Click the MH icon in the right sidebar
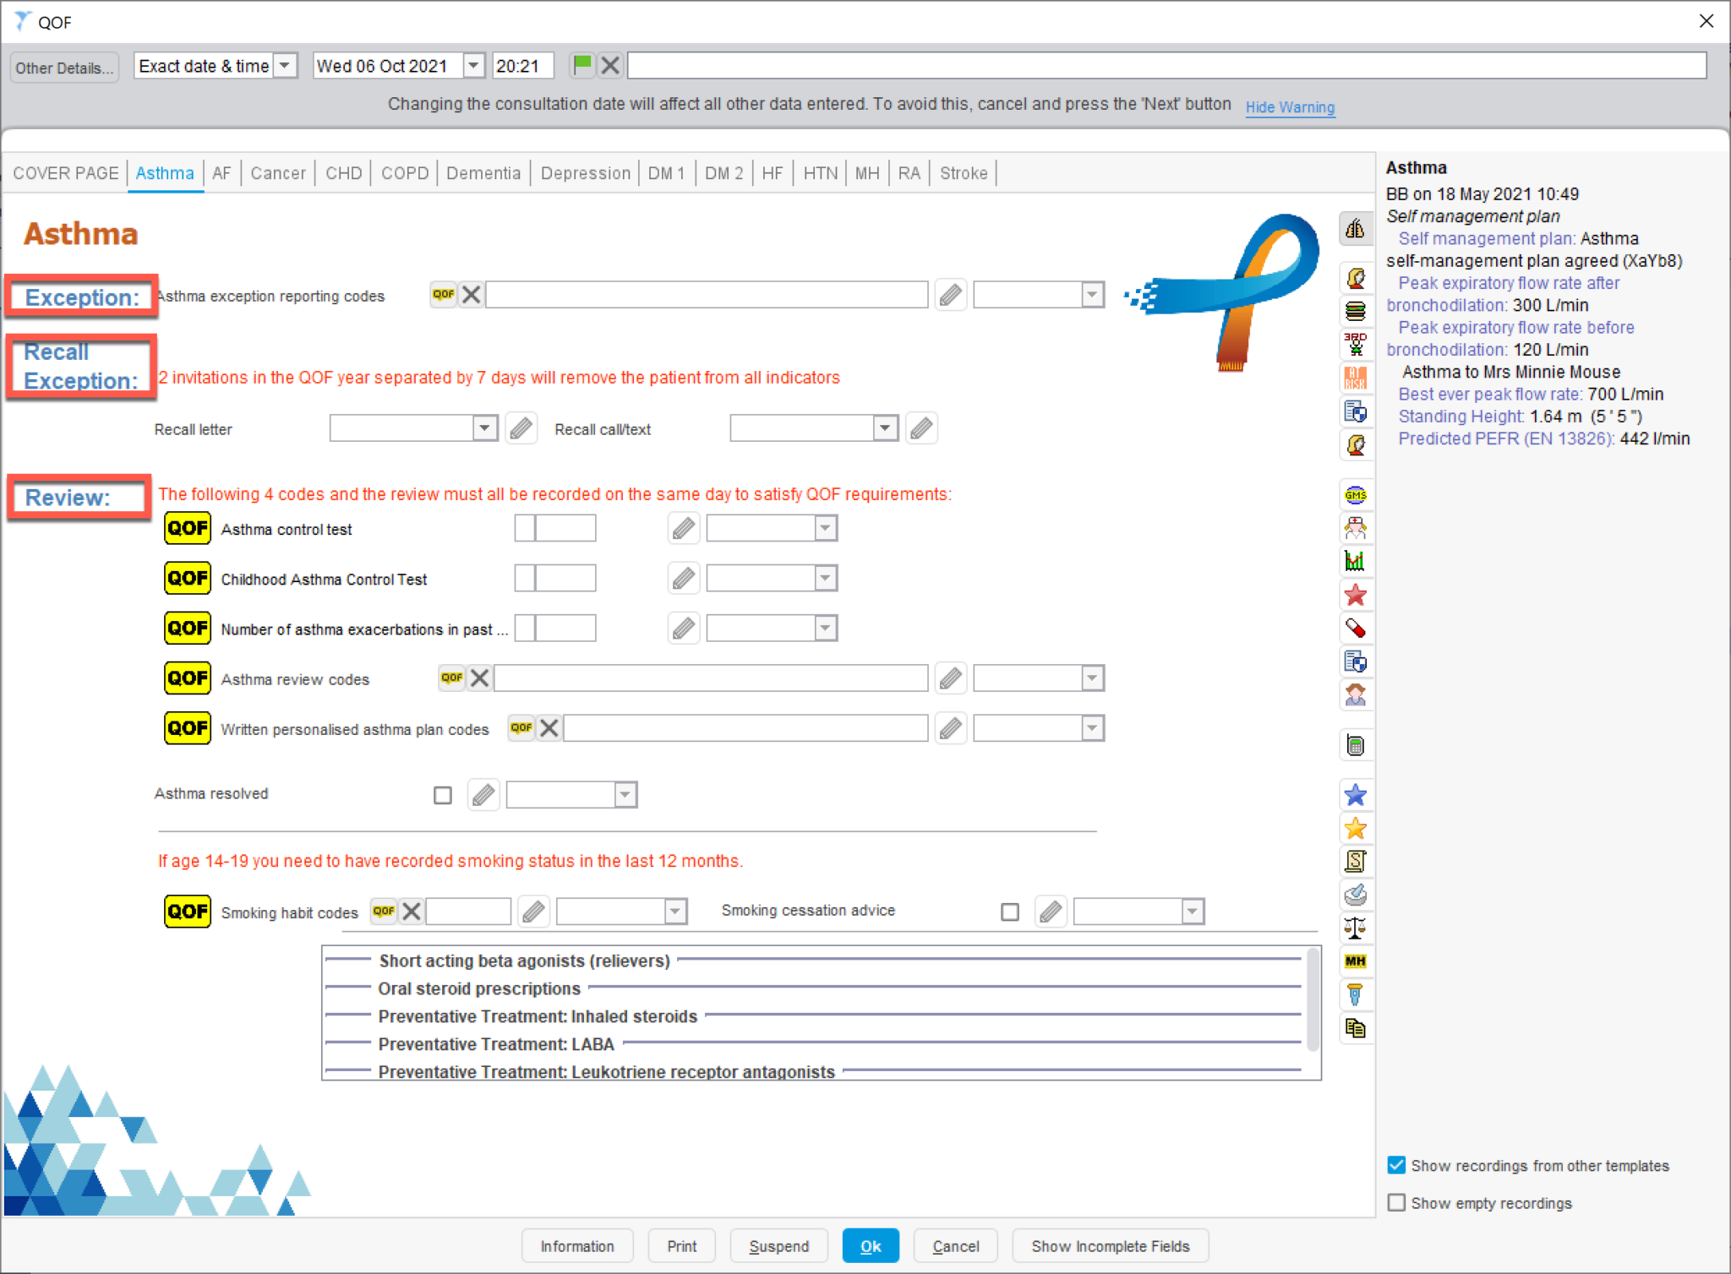 tap(1357, 960)
